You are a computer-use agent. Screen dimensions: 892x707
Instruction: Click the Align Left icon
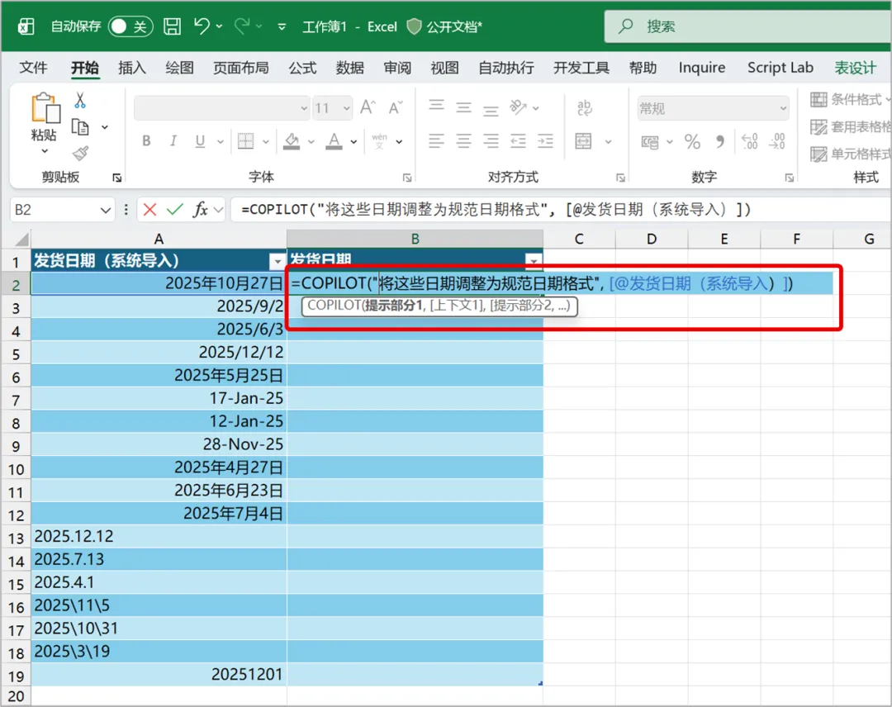(x=436, y=140)
